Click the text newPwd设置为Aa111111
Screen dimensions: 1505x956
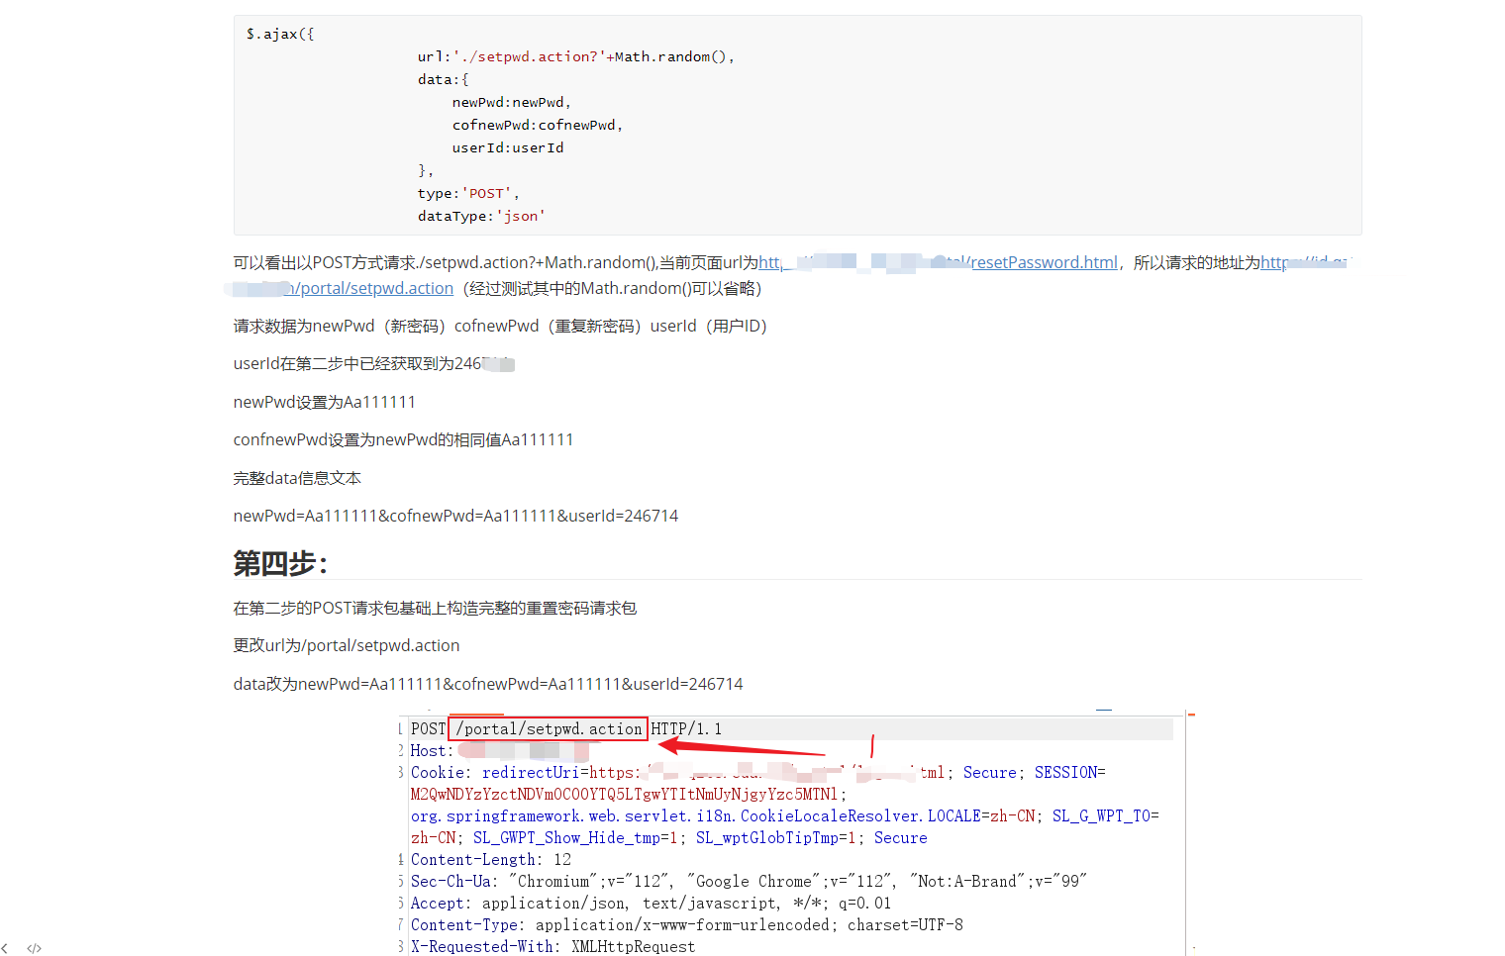[x=324, y=402]
